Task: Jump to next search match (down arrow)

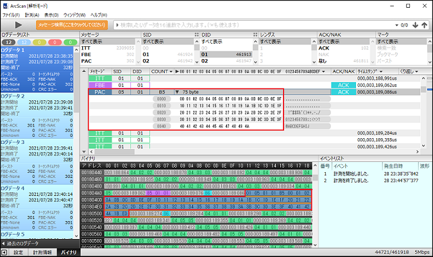Action: (x=415, y=25)
